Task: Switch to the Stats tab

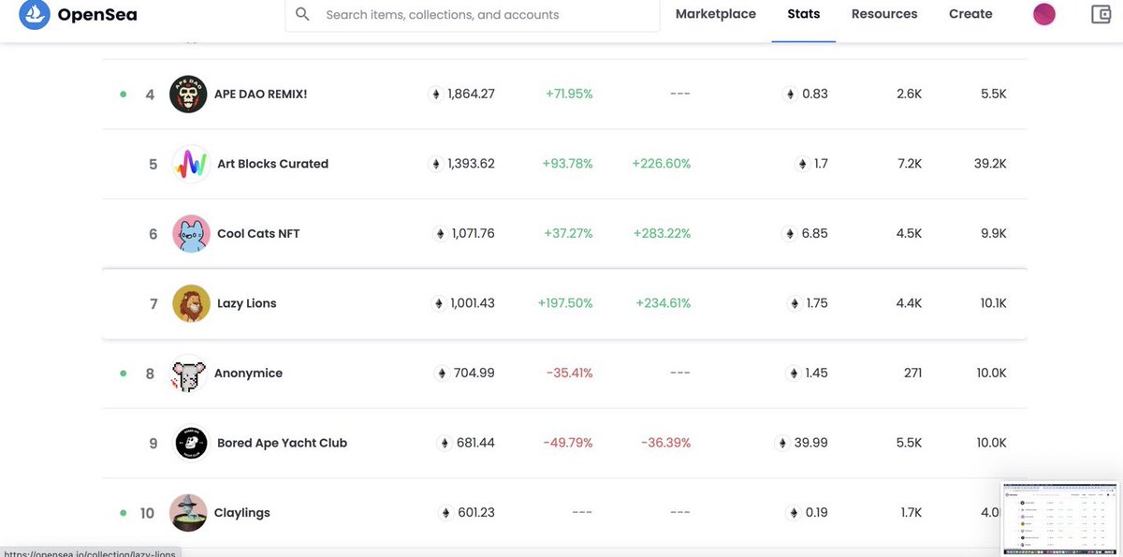Action: coord(804,14)
